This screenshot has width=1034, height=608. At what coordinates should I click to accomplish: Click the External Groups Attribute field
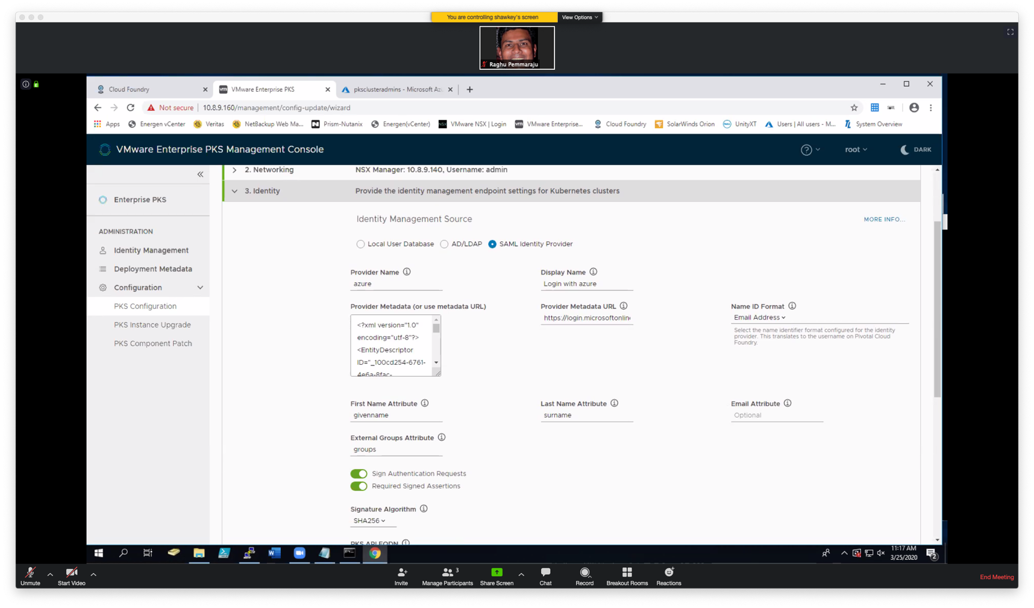[396, 450]
